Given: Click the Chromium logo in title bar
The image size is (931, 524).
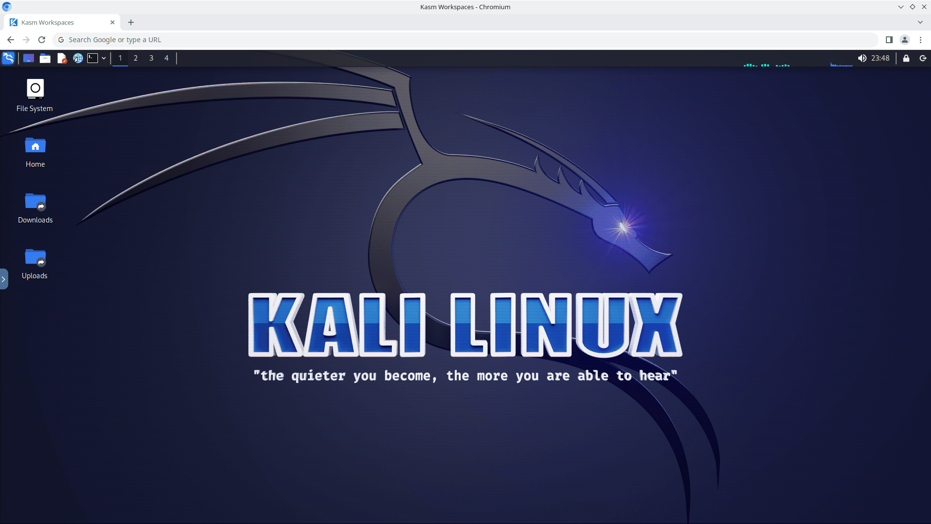Looking at the screenshot, I should (7, 7).
